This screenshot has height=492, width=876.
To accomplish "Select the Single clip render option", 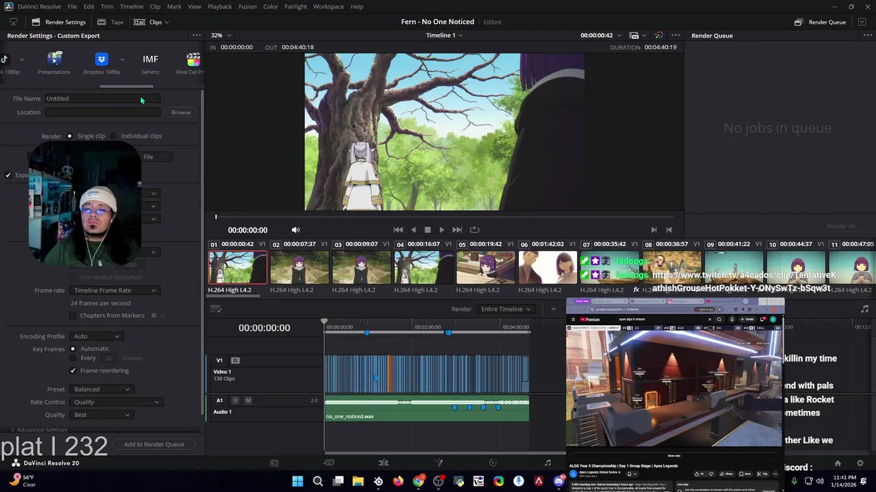I will (69, 136).
